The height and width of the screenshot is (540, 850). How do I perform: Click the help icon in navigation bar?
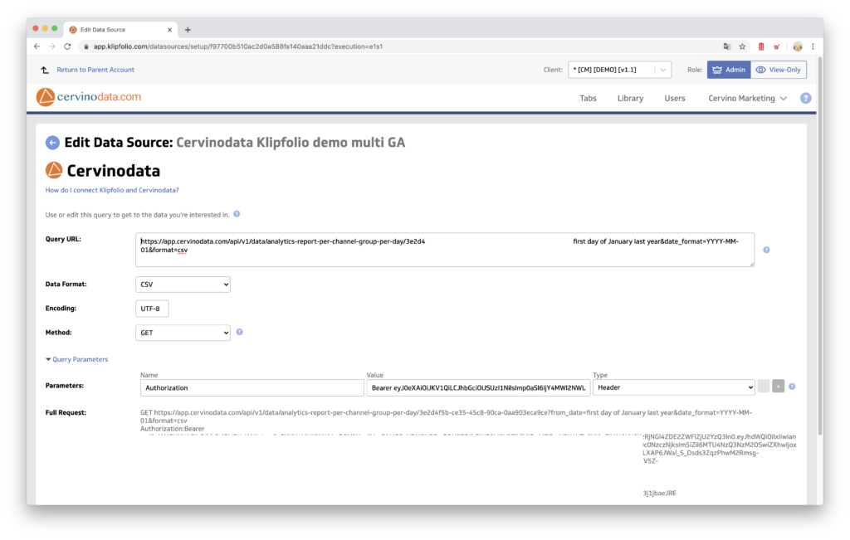805,98
